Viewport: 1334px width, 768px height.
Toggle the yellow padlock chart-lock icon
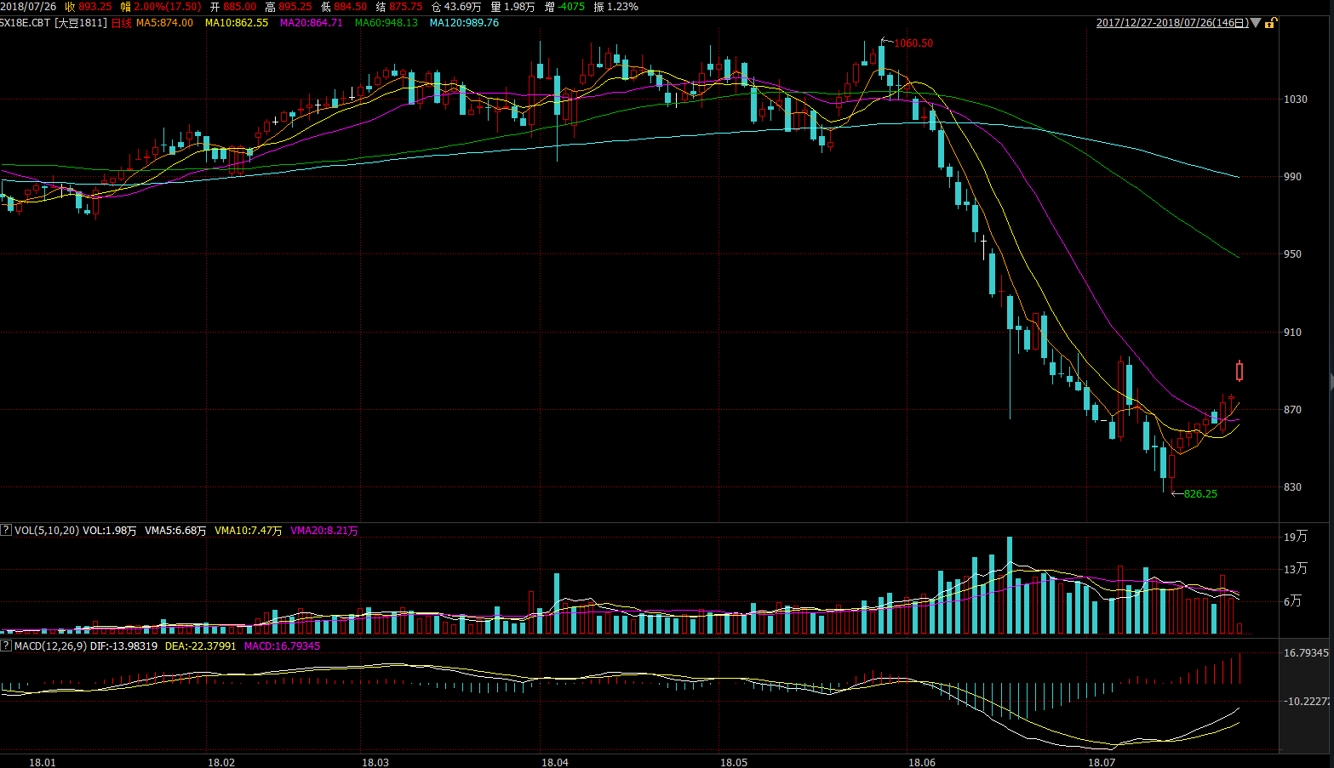point(1269,23)
